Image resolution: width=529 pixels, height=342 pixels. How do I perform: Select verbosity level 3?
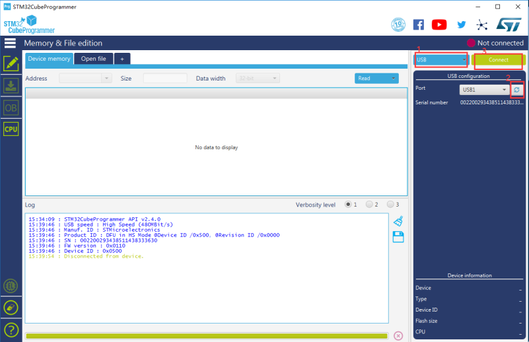pos(390,205)
